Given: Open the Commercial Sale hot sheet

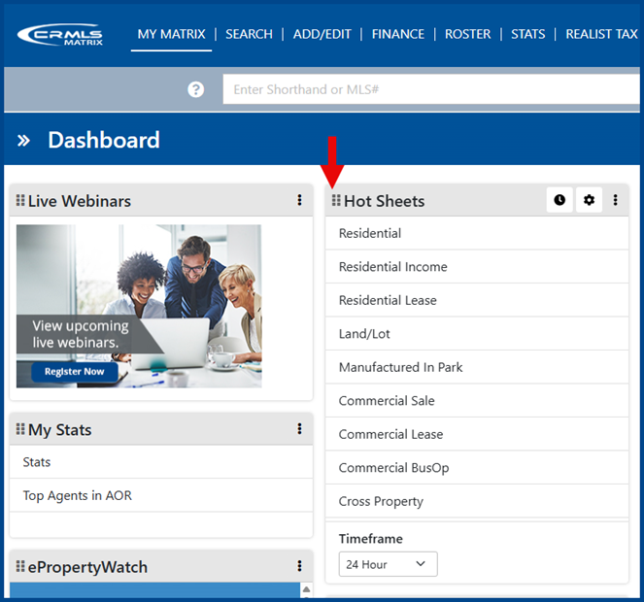Looking at the screenshot, I should tap(477, 401).
